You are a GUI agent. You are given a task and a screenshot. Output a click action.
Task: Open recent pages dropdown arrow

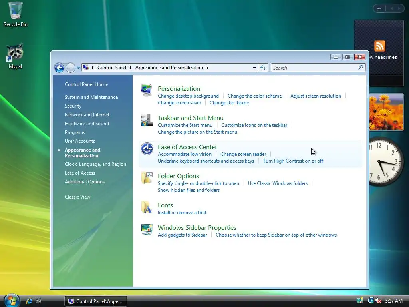coord(78,68)
